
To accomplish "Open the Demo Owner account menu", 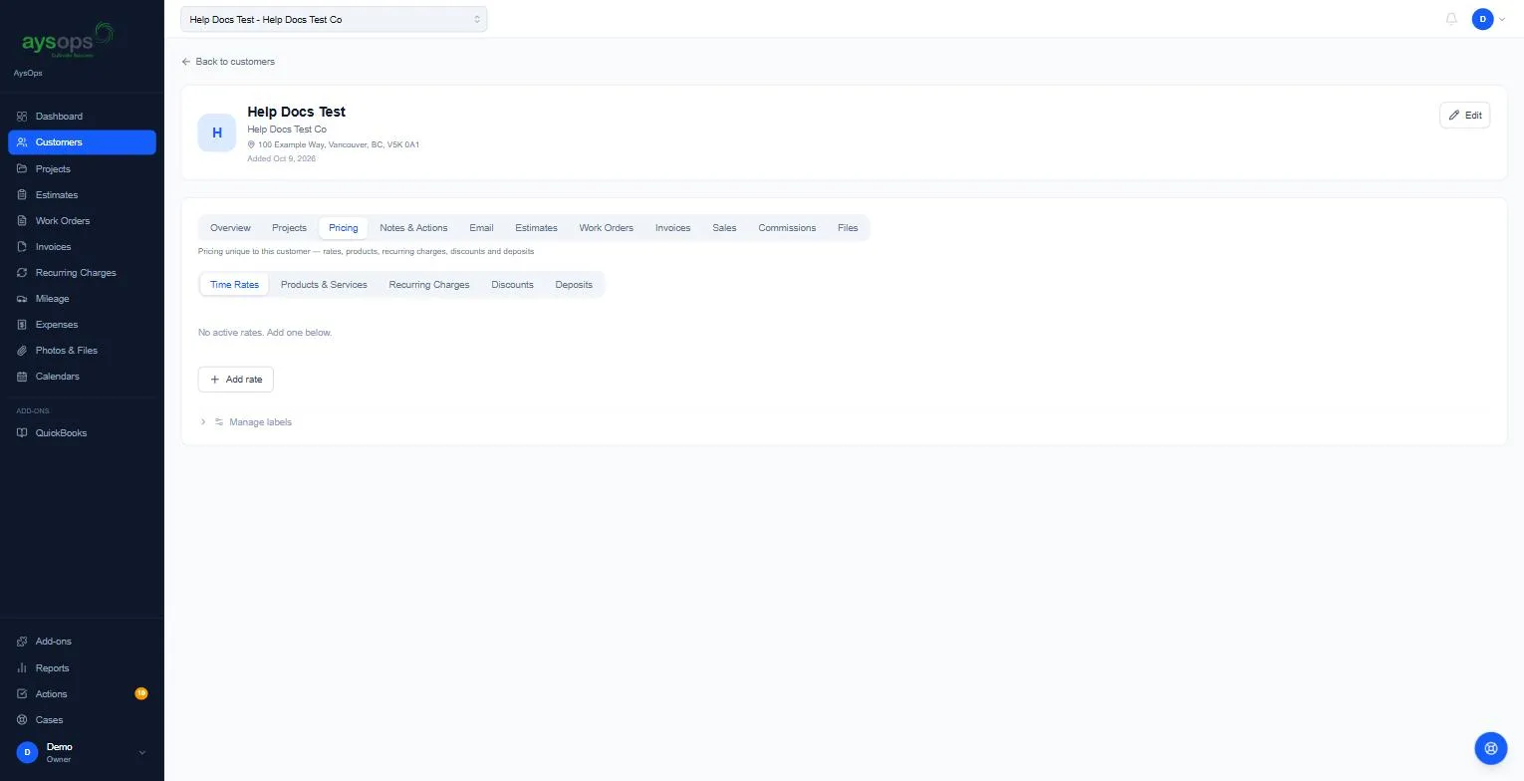I will click(x=82, y=752).
